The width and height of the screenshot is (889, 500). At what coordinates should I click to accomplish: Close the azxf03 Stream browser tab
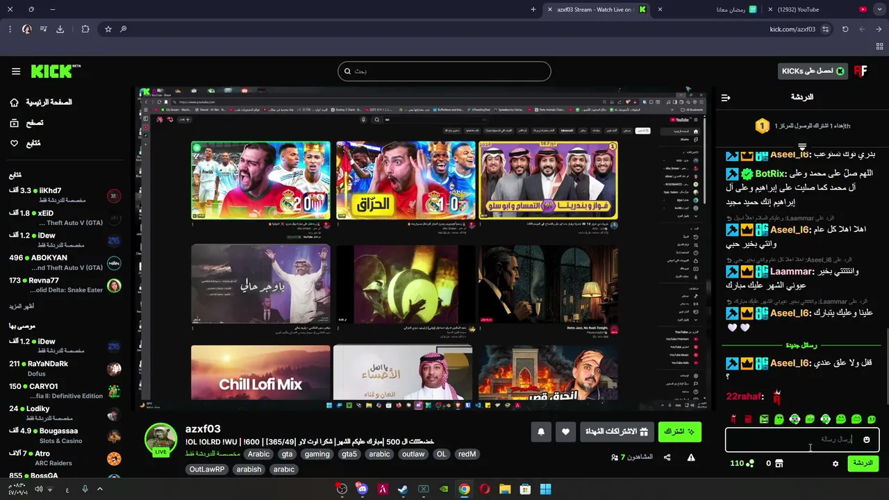(549, 10)
